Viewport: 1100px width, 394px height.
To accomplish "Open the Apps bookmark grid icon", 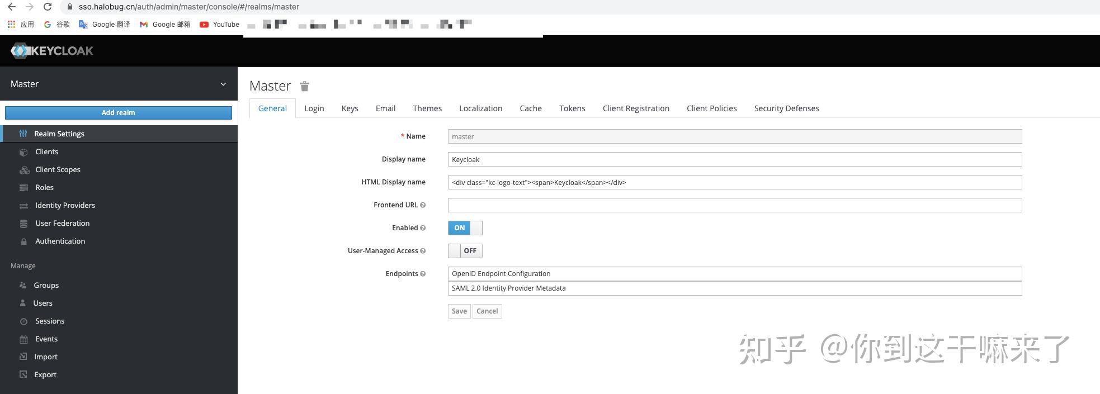I will click(x=11, y=25).
